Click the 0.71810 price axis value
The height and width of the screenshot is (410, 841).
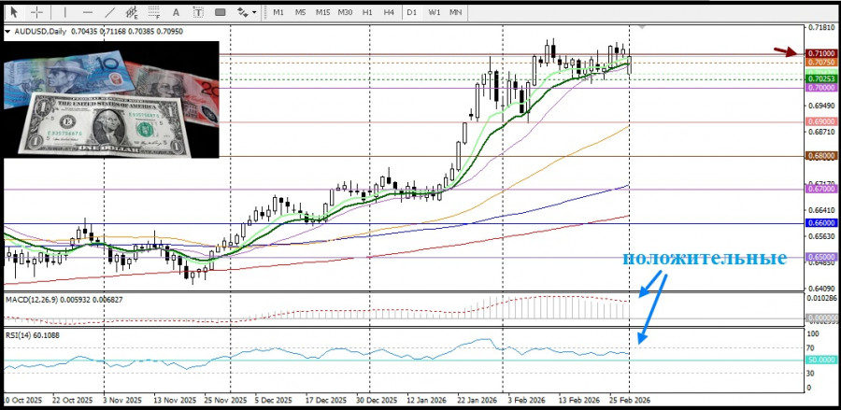click(x=821, y=27)
